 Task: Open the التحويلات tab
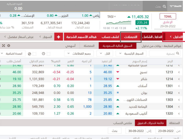[x=131, y=37]
